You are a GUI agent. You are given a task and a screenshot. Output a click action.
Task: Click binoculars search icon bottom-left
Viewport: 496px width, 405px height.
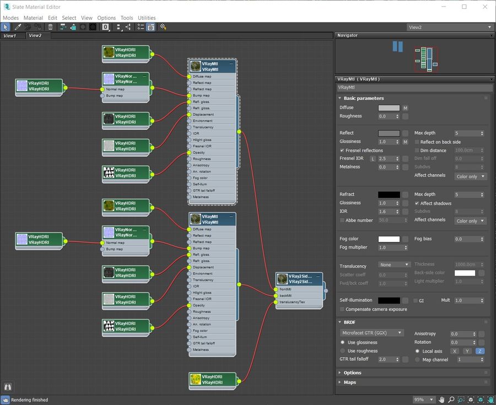point(8,387)
